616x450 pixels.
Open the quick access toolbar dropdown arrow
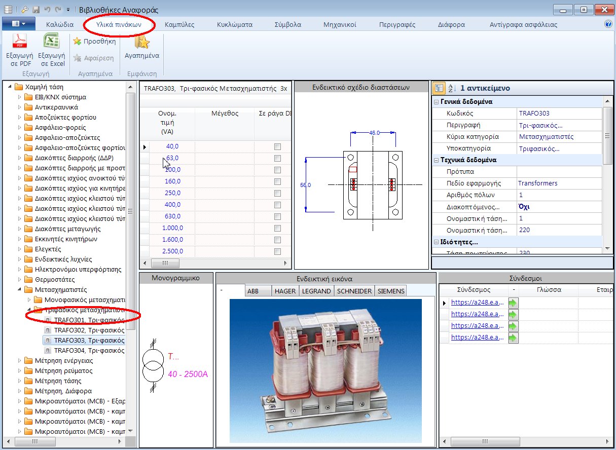coord(67,9)
